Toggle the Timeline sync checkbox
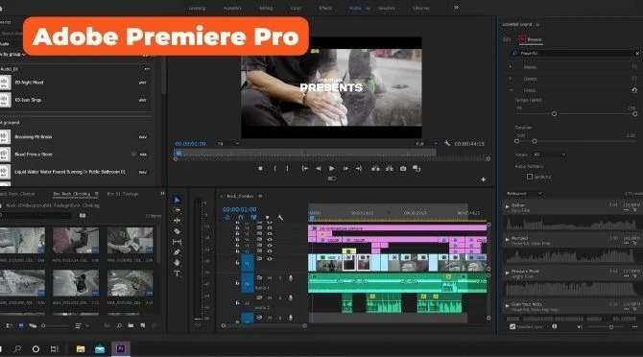The height and width of the screenshot is (357, 643). [512, 326]
